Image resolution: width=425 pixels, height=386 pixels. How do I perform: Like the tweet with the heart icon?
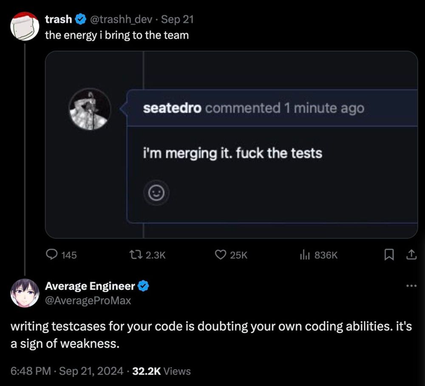pyautogui.click(x=220, y=255)
